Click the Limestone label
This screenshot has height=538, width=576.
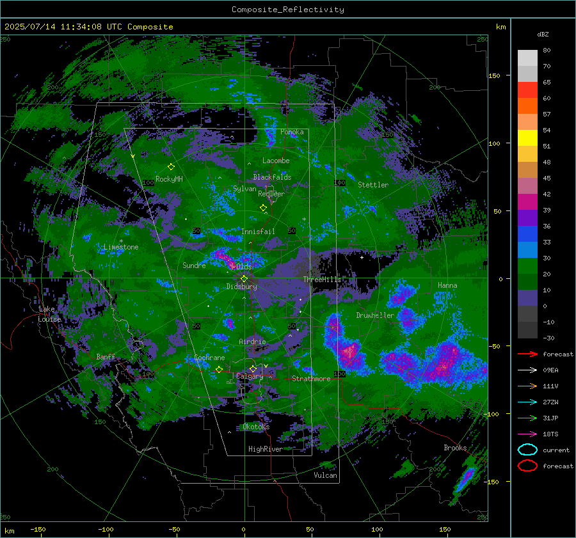(121, 247)
